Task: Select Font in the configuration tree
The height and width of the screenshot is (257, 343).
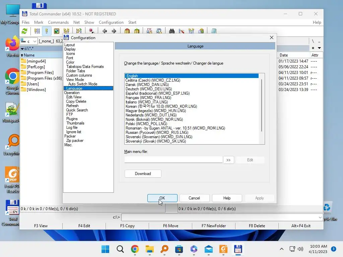Action: tap(70, 58)
